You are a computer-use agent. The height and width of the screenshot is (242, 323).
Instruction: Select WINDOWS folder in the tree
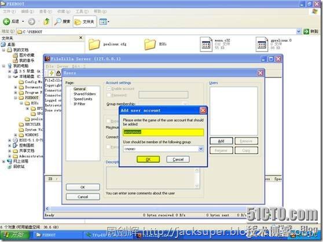31,135
